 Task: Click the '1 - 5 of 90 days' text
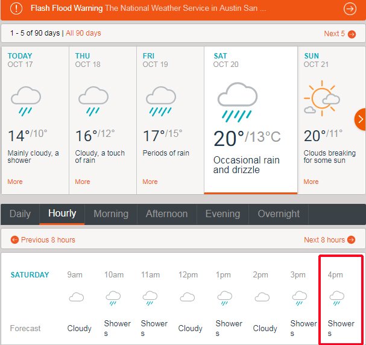[x=35, y=33]
